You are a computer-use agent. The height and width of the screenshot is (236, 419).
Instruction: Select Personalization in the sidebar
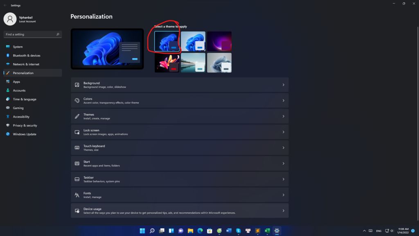point(33,73)
